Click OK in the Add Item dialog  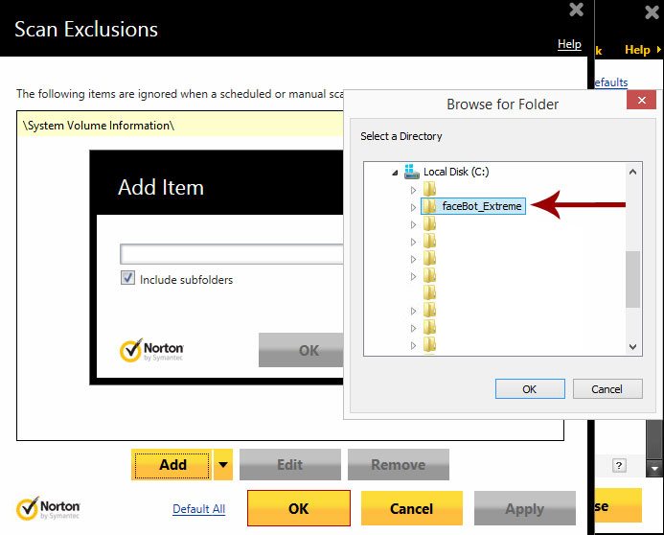pyautogui.click(x=301, y=350)
